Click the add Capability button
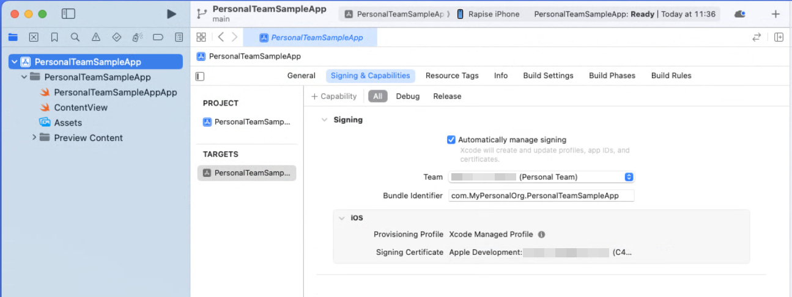 pos(334,96)
